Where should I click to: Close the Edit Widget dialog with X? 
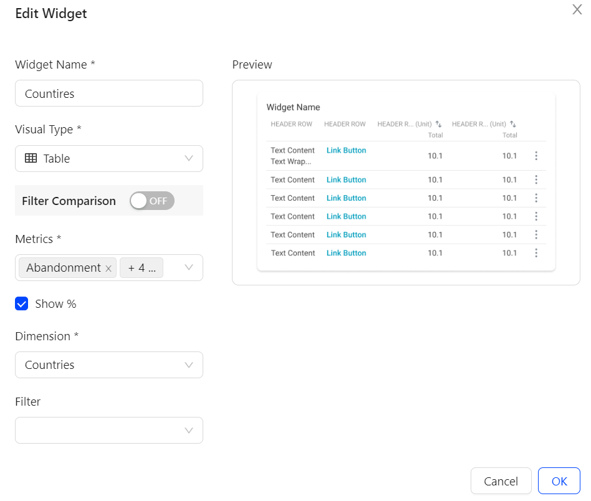[577, 9]
